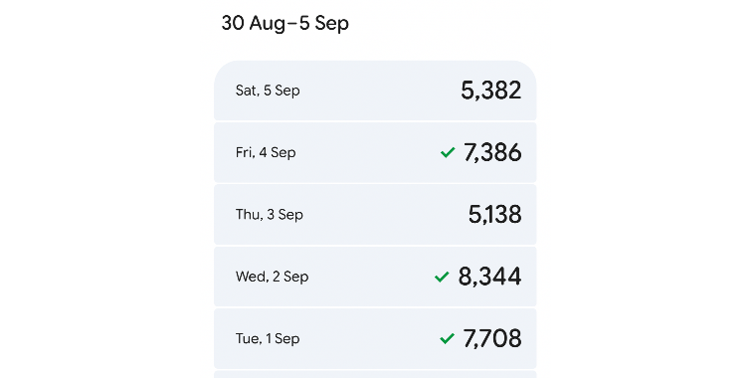Tap the 7,708 step count
This screenshot has height=378, width=756.
click(492, 339)
